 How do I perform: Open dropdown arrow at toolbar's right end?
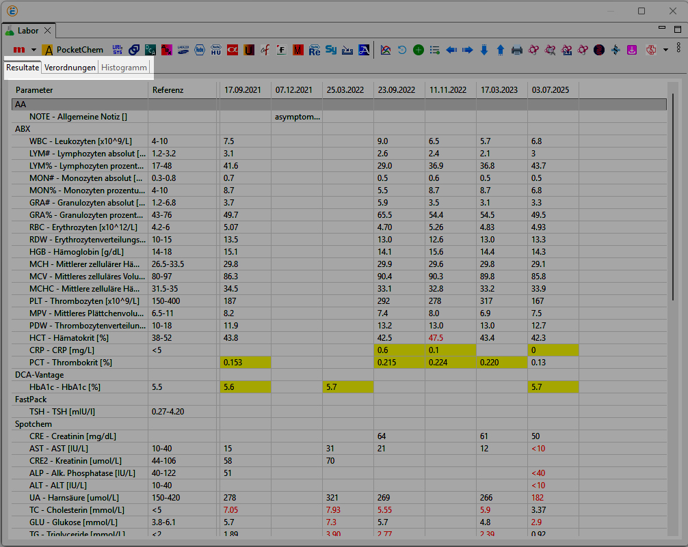click(665, 50)
